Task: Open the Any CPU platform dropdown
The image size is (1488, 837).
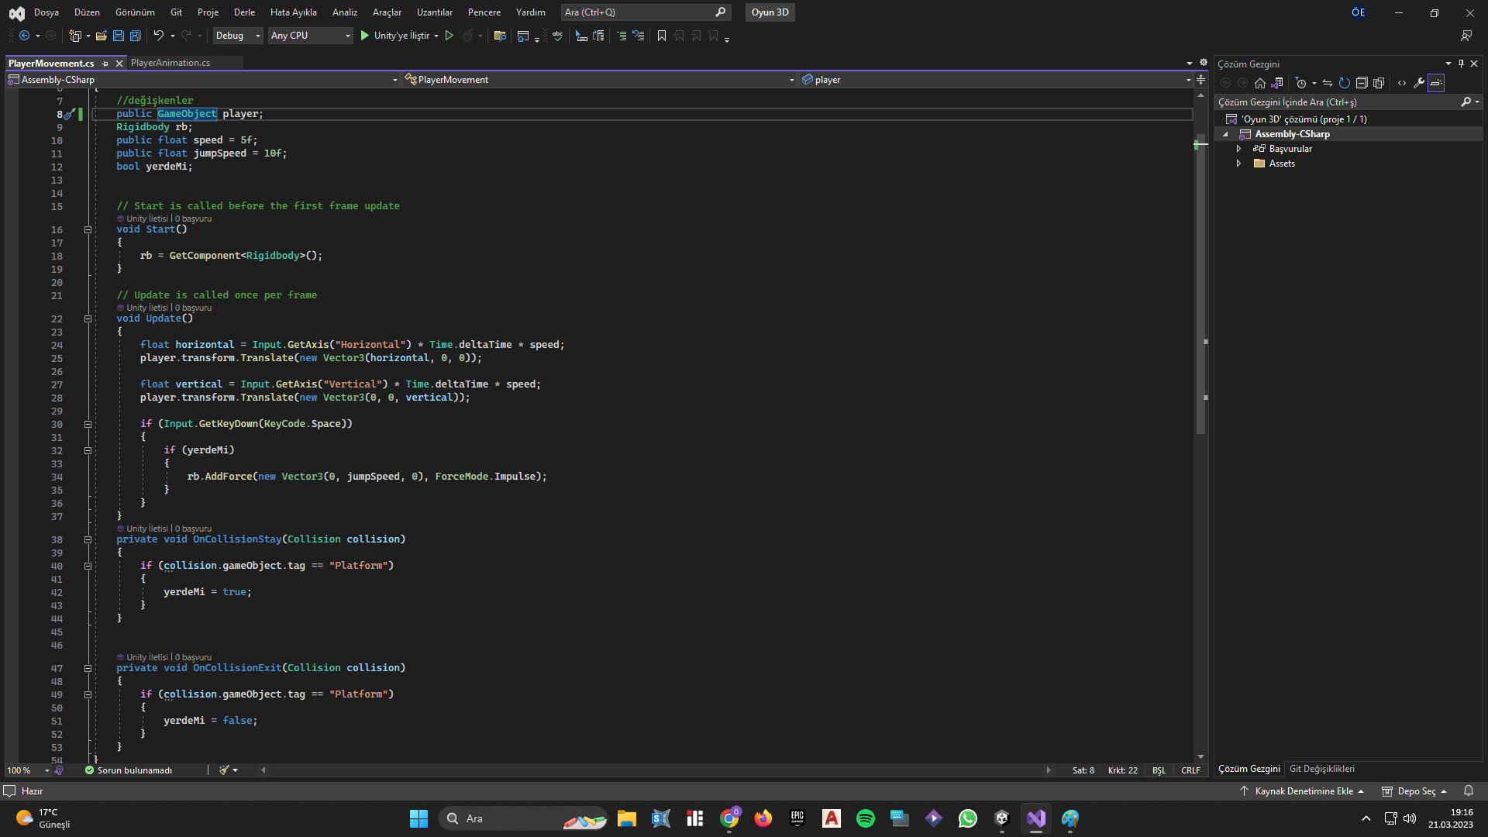Action: pyautogui.click(x=310, y=36)
